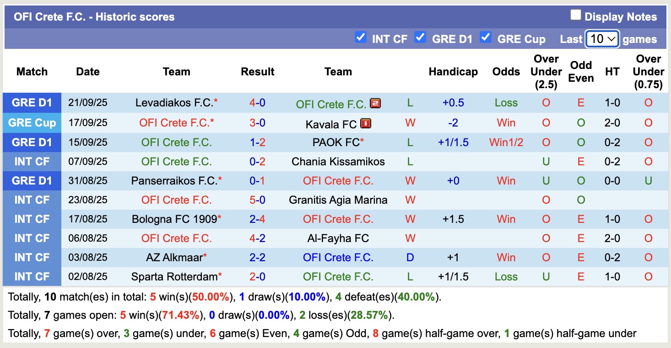Click the INT CF badge on the Bologna row
Image resolution: width=671 pixels, height=348 pixels.
pyautogui.click(x=32, y=219)
